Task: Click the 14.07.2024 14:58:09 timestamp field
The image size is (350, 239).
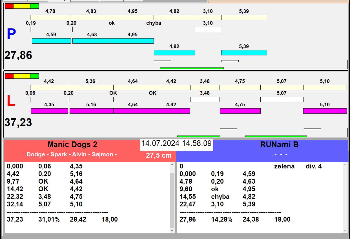Action: click(176, 143)
